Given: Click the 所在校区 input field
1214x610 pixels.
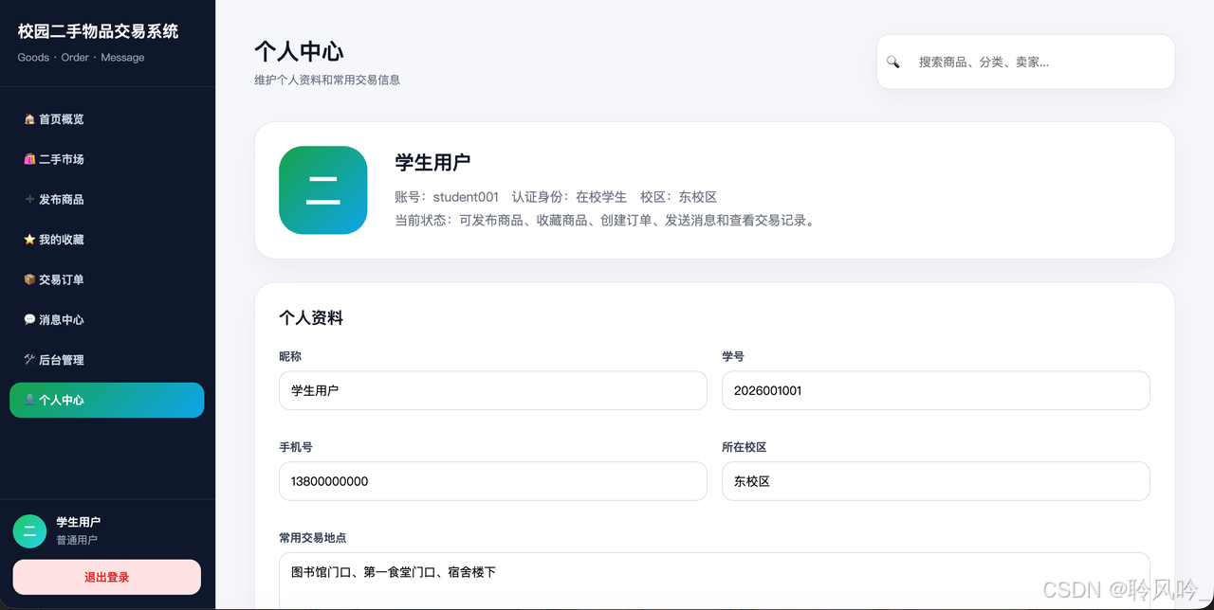Looking at the screenshot, I should click(x=936, y=481).
